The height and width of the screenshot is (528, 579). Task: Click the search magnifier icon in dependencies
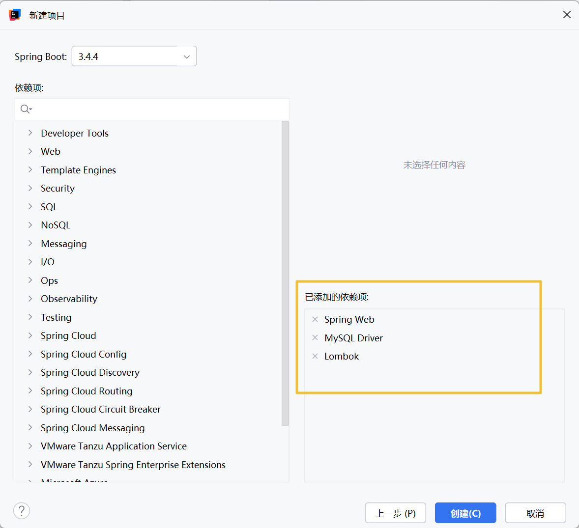[26, 109]
